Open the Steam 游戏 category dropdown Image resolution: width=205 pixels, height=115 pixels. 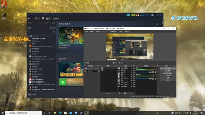(38, 28)
